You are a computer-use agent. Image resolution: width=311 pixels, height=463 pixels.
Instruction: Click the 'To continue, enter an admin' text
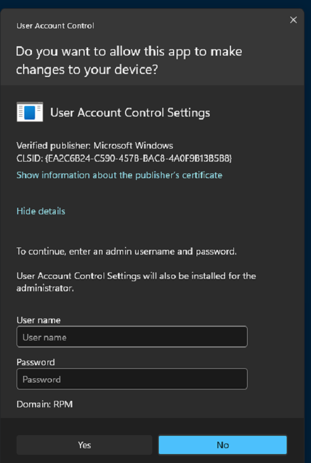[x=126, y=252]
